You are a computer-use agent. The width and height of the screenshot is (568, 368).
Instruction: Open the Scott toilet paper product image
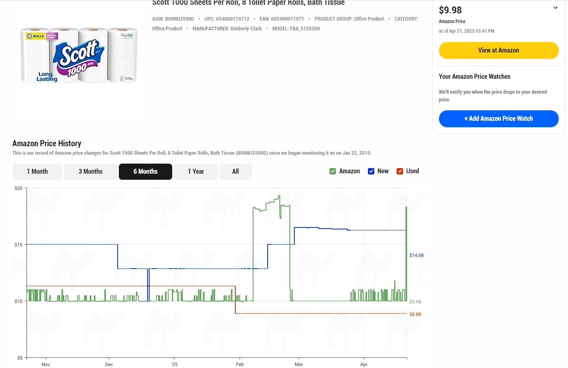click(x=79, y=55)
